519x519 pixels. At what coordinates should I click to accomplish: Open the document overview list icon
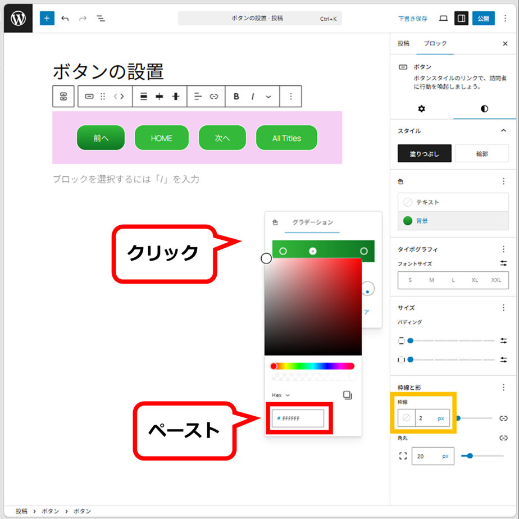click(101, 19)
